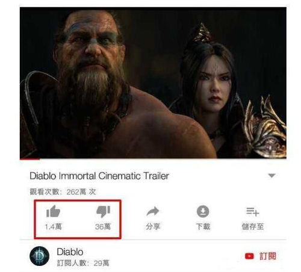Click the red YouTube subscribe icon
Viewport: 301px width, 272px height.
[249, 256]
